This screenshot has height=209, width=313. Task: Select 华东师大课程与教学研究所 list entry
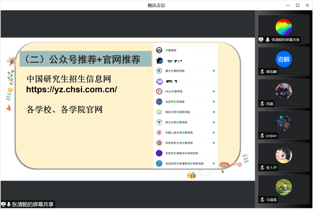coord(182,153)
